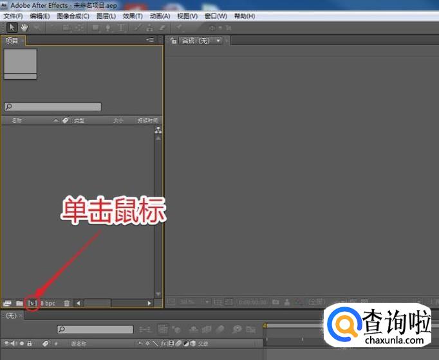Toggle the timeline lock column switch
This screenshot has height=360, width=439.
click(x=30, y=343)
